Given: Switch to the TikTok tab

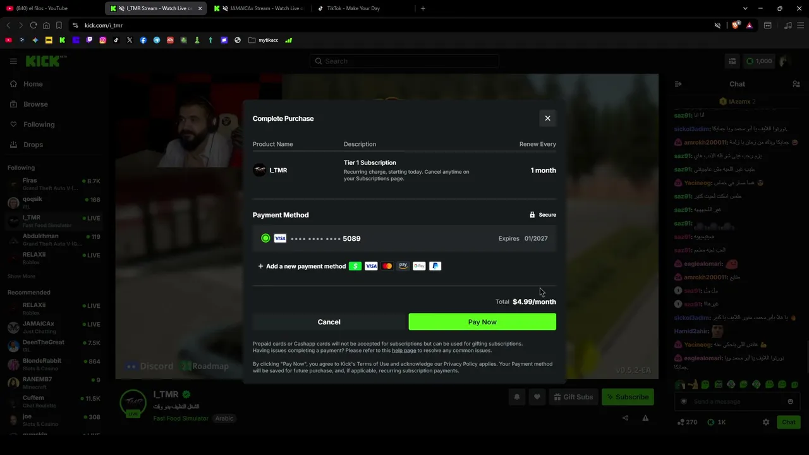Looking at the screenshot, I should pos(360,8).
